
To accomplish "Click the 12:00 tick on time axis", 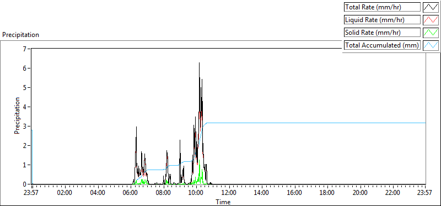I will pos(229,193).
